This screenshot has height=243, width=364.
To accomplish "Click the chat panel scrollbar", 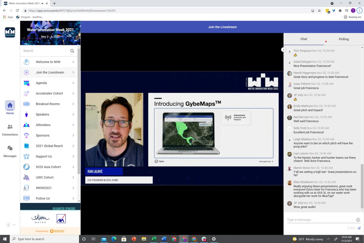I will (362, 186).
